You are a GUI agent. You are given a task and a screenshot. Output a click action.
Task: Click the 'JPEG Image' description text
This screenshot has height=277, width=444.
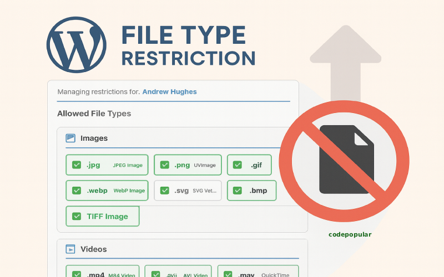pos(128,165)
